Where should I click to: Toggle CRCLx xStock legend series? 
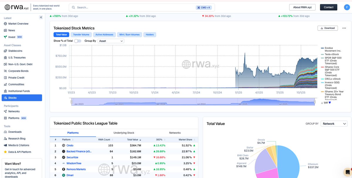click(x=331, y=79)
